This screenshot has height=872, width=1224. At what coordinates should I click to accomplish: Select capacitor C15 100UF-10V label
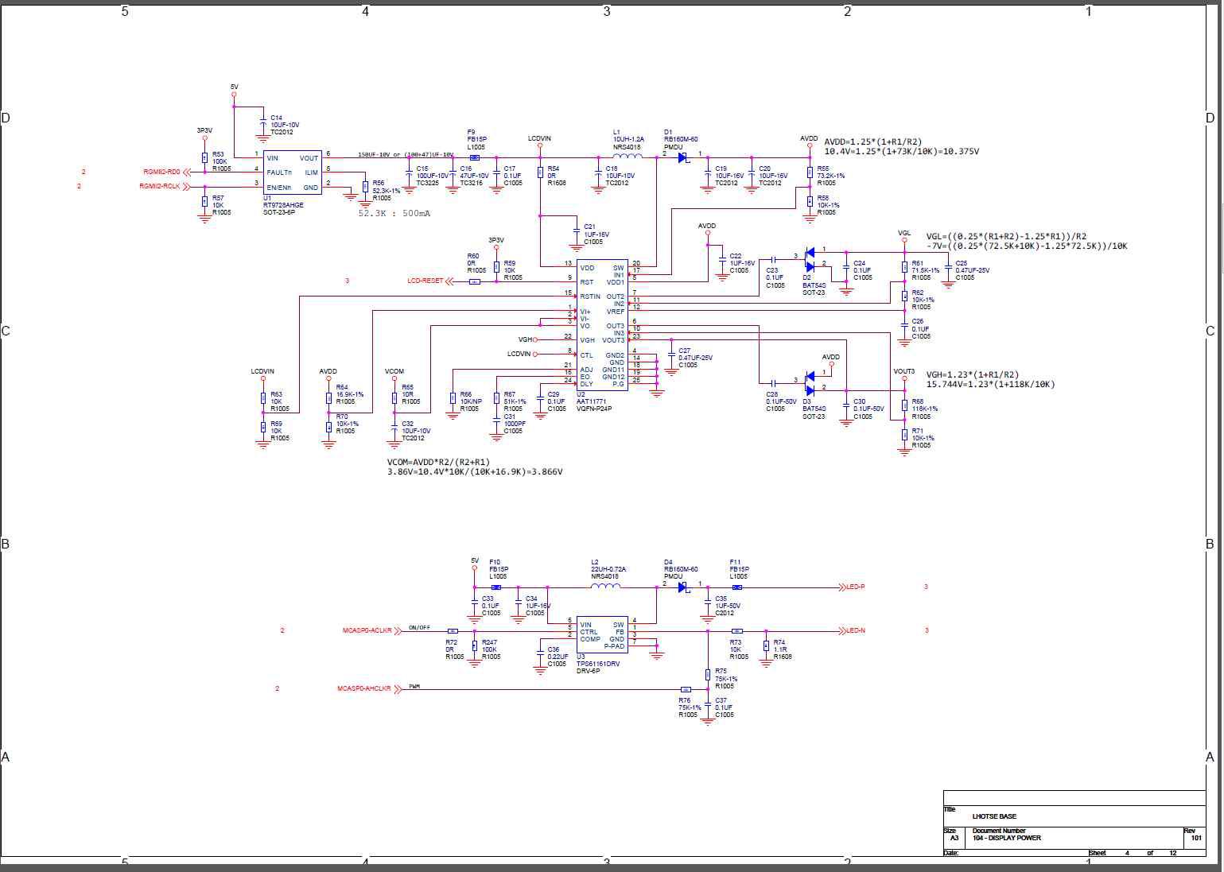click(x=433, y=176)
